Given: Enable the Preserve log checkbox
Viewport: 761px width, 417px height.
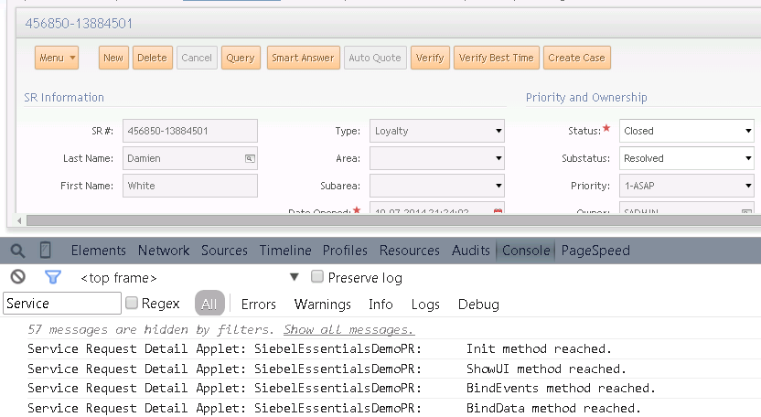Looking at the screenshot, I should (x=316, y=277).
